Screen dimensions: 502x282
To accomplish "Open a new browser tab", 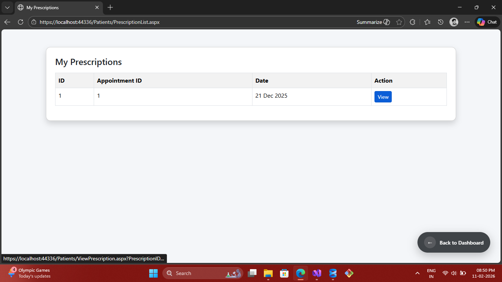I will point(110,7).
